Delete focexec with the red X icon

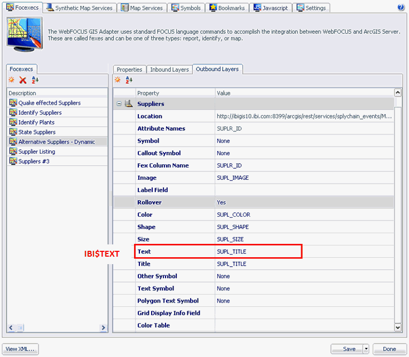(x=23, y=80)
